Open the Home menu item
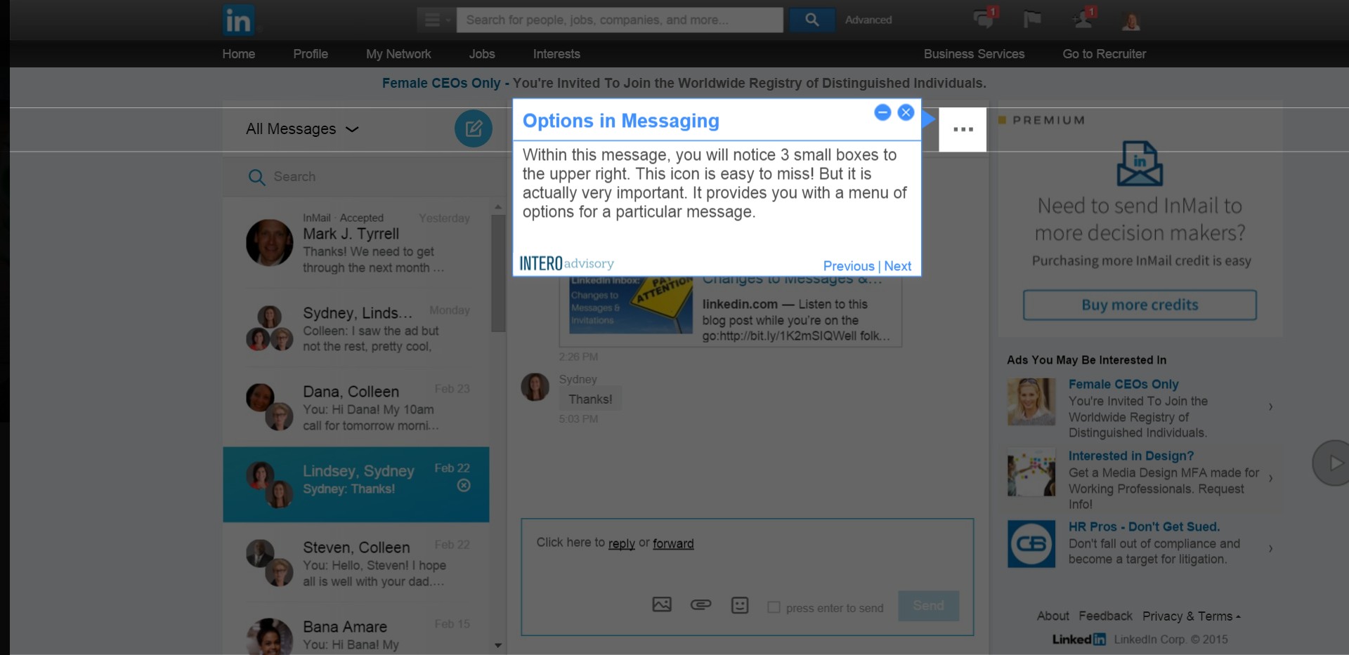Viewport: 1349px width, 655px height. pyautogui.click(x=239, y=54)
